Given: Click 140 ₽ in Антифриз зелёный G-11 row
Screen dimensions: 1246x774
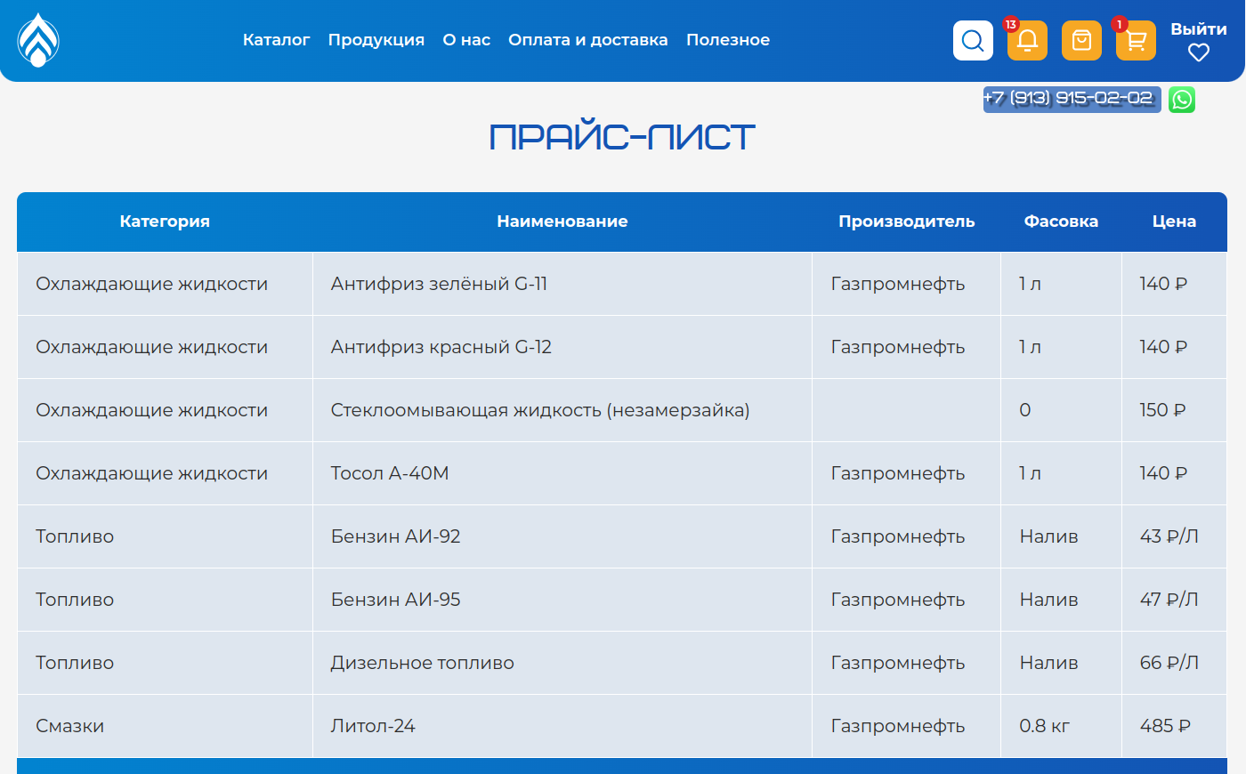Looking at the screenshot, I should point(1174,284).
